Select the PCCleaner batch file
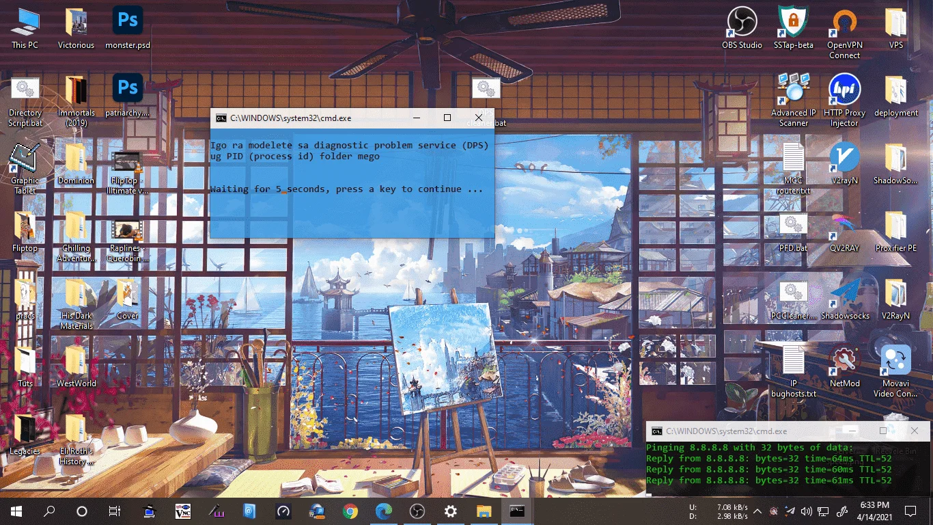The width and height of the screenshot is (933, 525). 793,299
